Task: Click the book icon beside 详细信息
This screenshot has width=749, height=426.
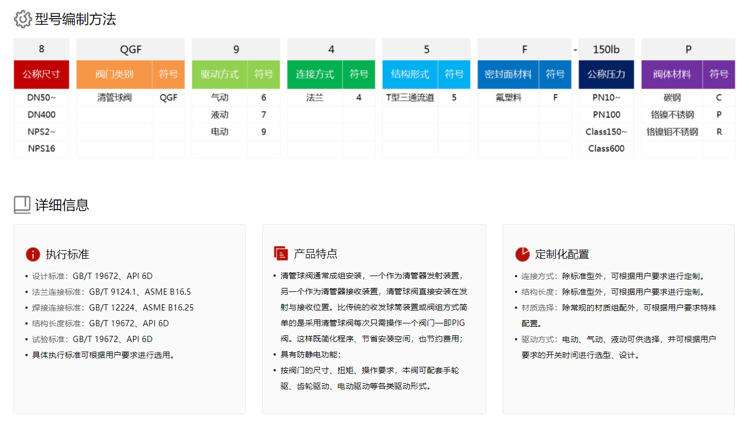Action: pyautogui.click(x=22, y=205)
